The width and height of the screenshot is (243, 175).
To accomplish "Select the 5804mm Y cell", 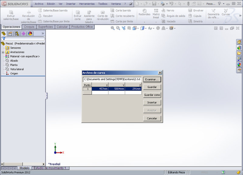I will (x=117, y=89).
